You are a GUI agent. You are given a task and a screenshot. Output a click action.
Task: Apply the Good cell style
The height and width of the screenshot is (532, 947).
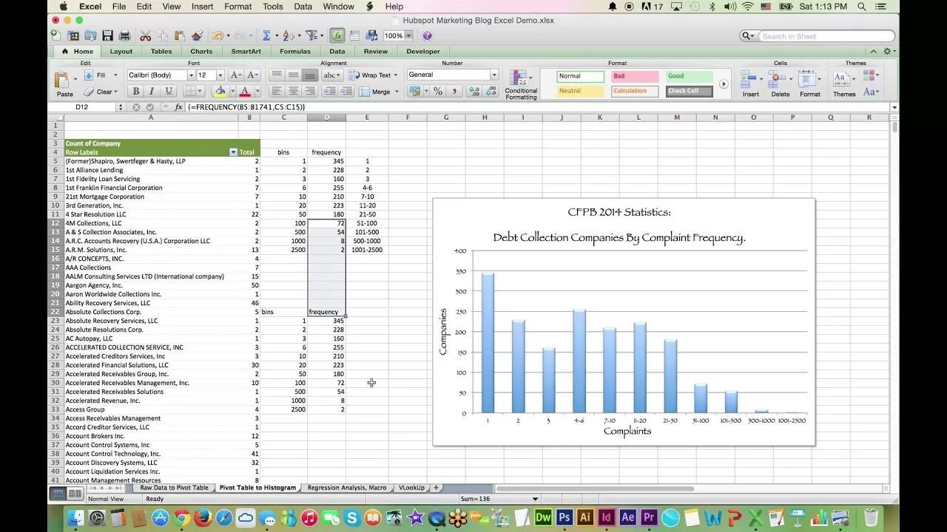tap(690, 76)
